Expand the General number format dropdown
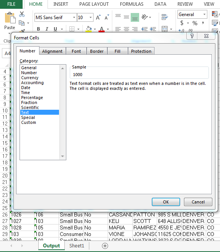The height and width of the screenshot is (252, 220). (204, 15)
